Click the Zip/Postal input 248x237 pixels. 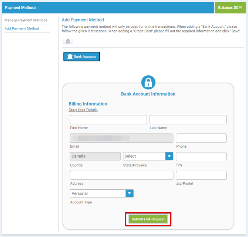(201, 175)
